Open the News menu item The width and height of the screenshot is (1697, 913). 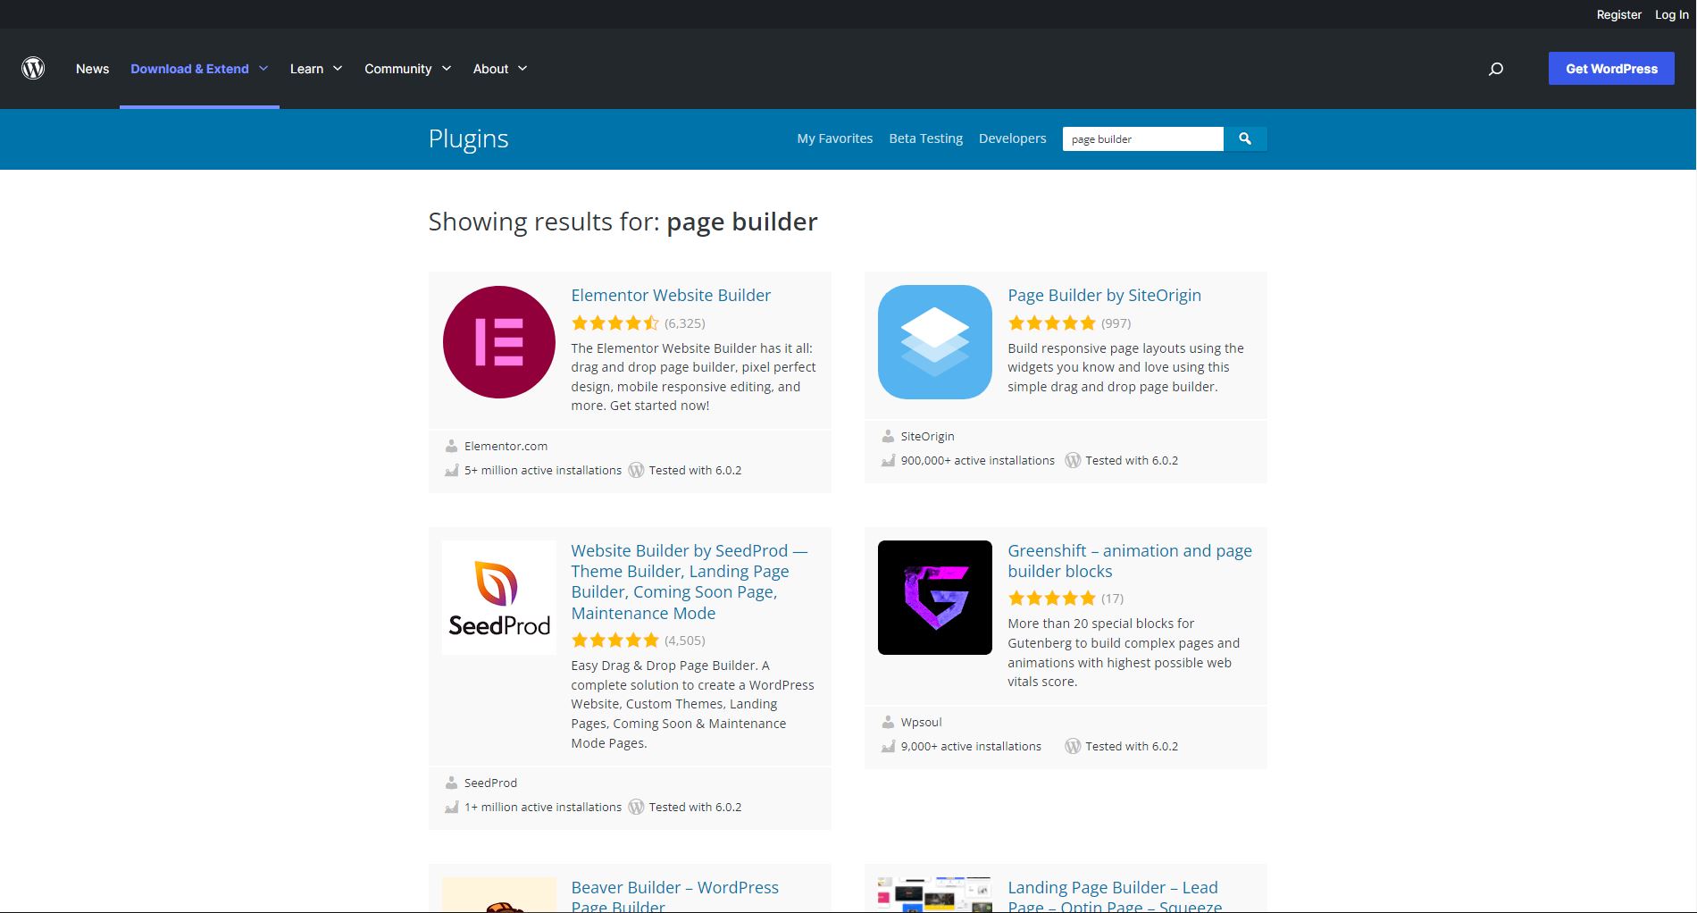click(x=92, y=69)
